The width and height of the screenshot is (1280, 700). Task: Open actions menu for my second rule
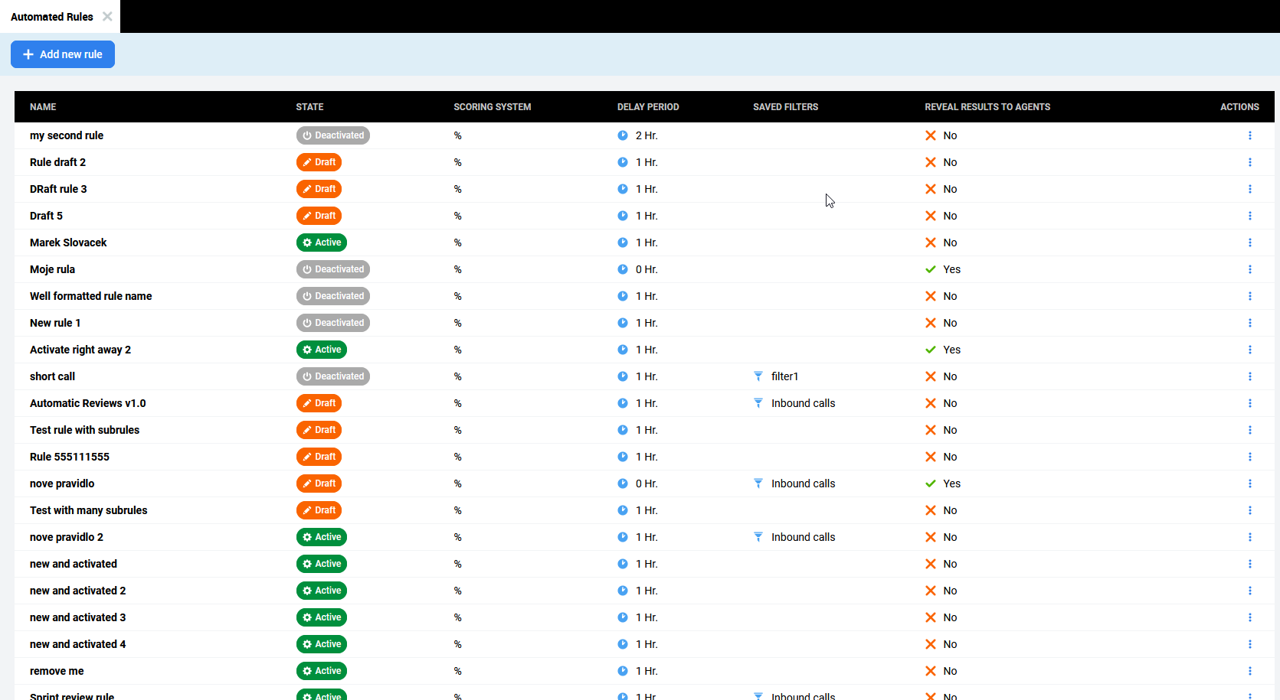click(x=1249, y=135)
